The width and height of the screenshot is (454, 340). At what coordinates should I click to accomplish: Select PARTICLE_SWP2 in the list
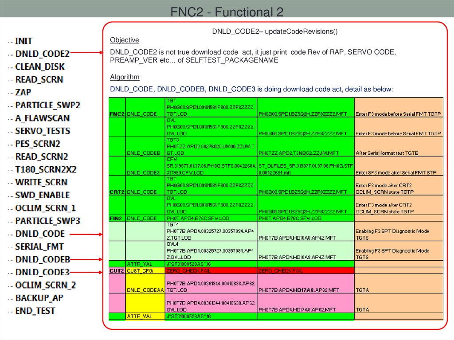[x=48, y=105]
